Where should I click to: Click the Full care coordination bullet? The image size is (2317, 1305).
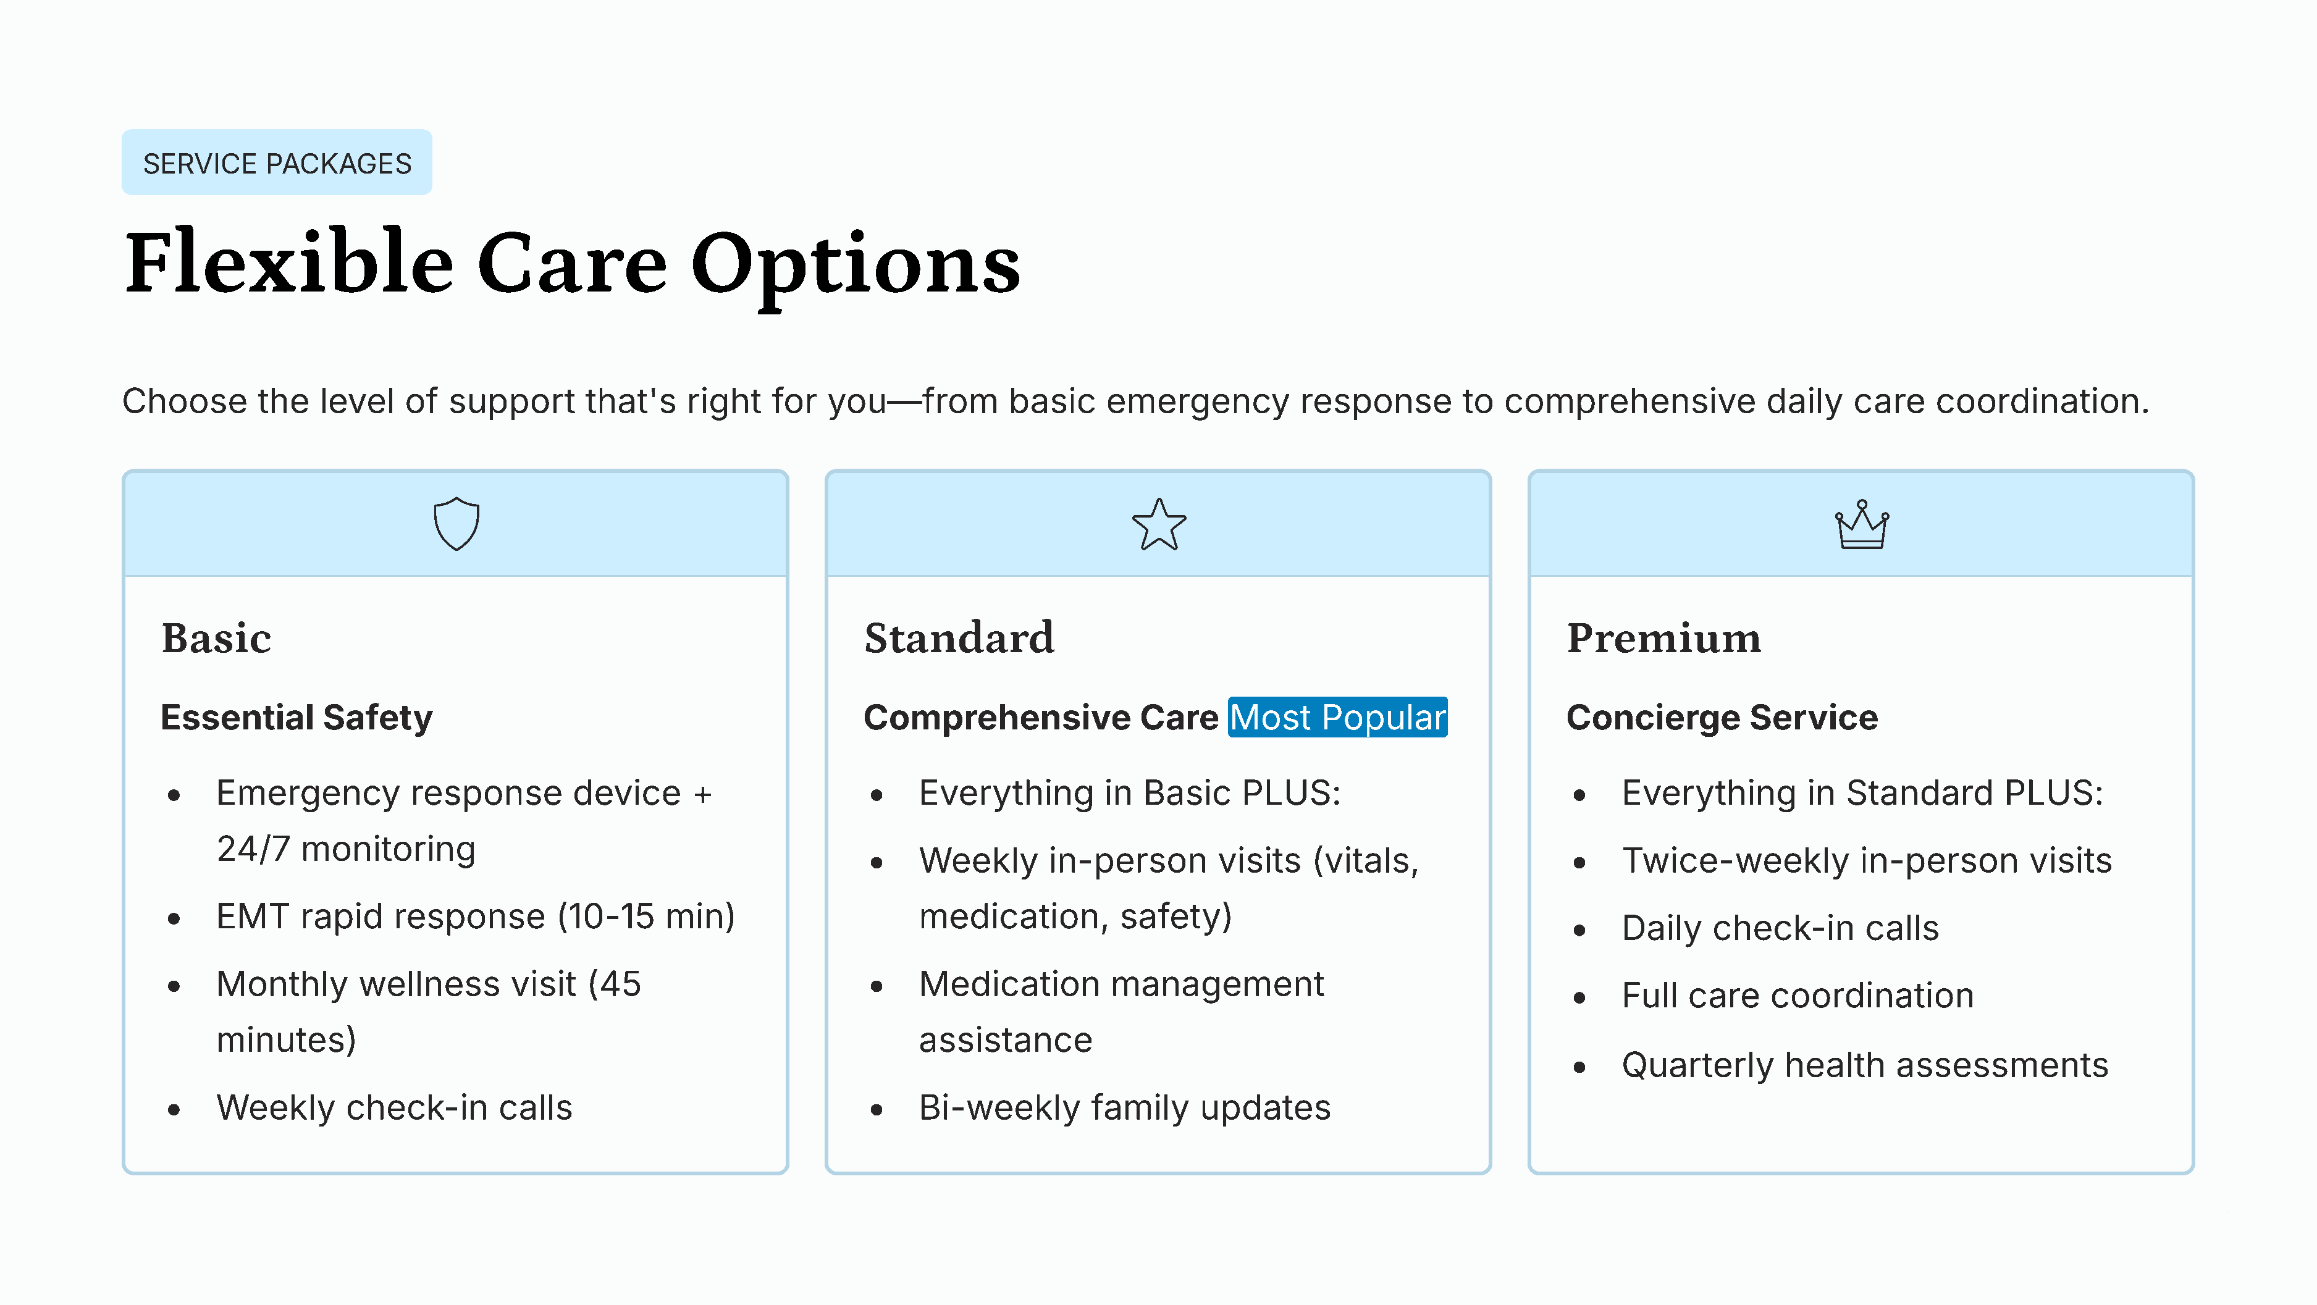click(x=1797, y=996)
